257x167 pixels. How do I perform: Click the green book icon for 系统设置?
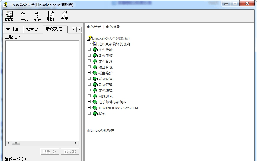click(95, 79)
